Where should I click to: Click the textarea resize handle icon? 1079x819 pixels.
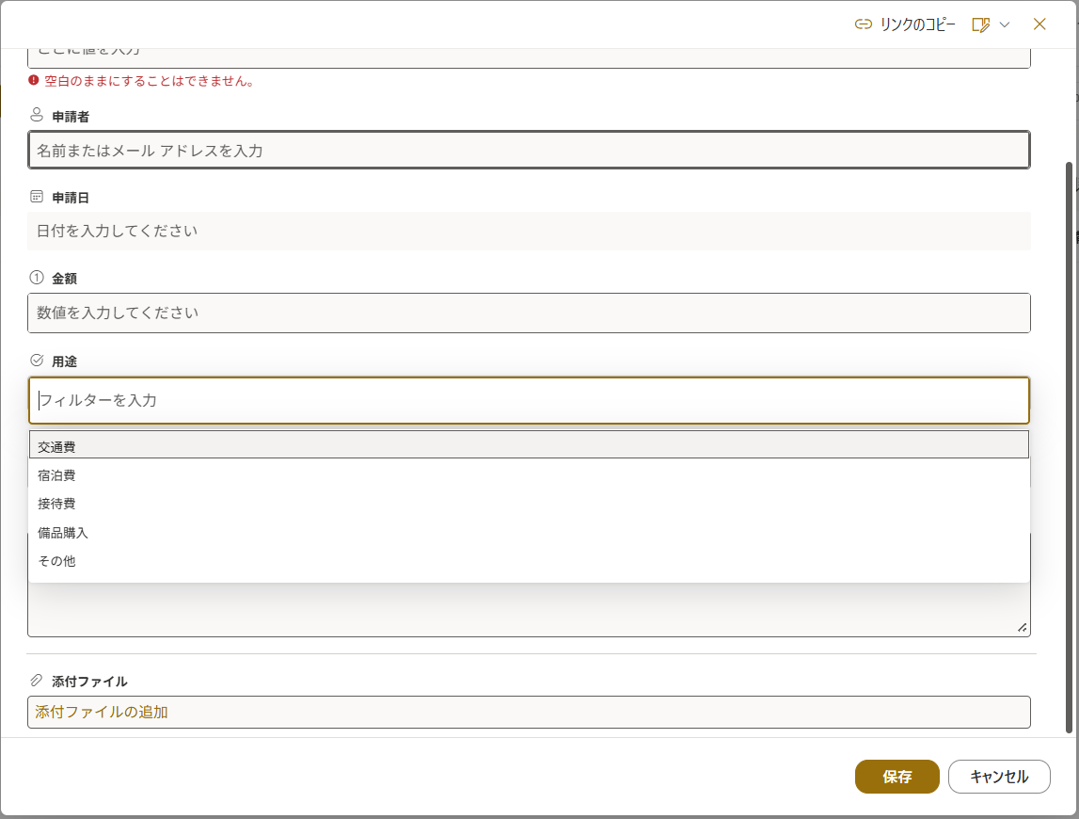coord(1022,628)
